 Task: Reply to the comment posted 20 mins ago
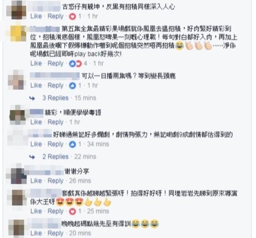(56, 233)
